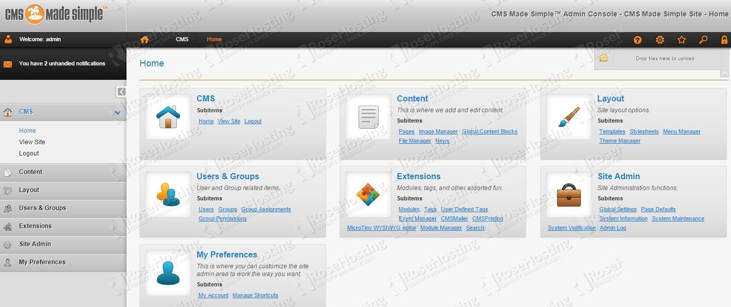Select View Site in the sidebar
Viewport: 731px width, 307px height.
[x=32, y=142]
